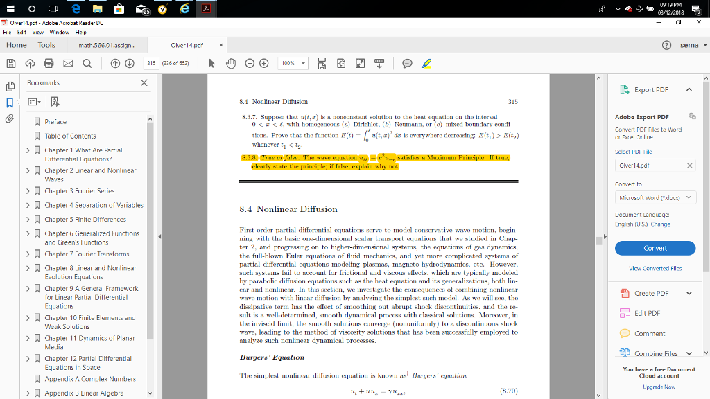Print the document using the printer icon
Screen dimensions: 710x399
pyautogui.click(x=48, y=63)
